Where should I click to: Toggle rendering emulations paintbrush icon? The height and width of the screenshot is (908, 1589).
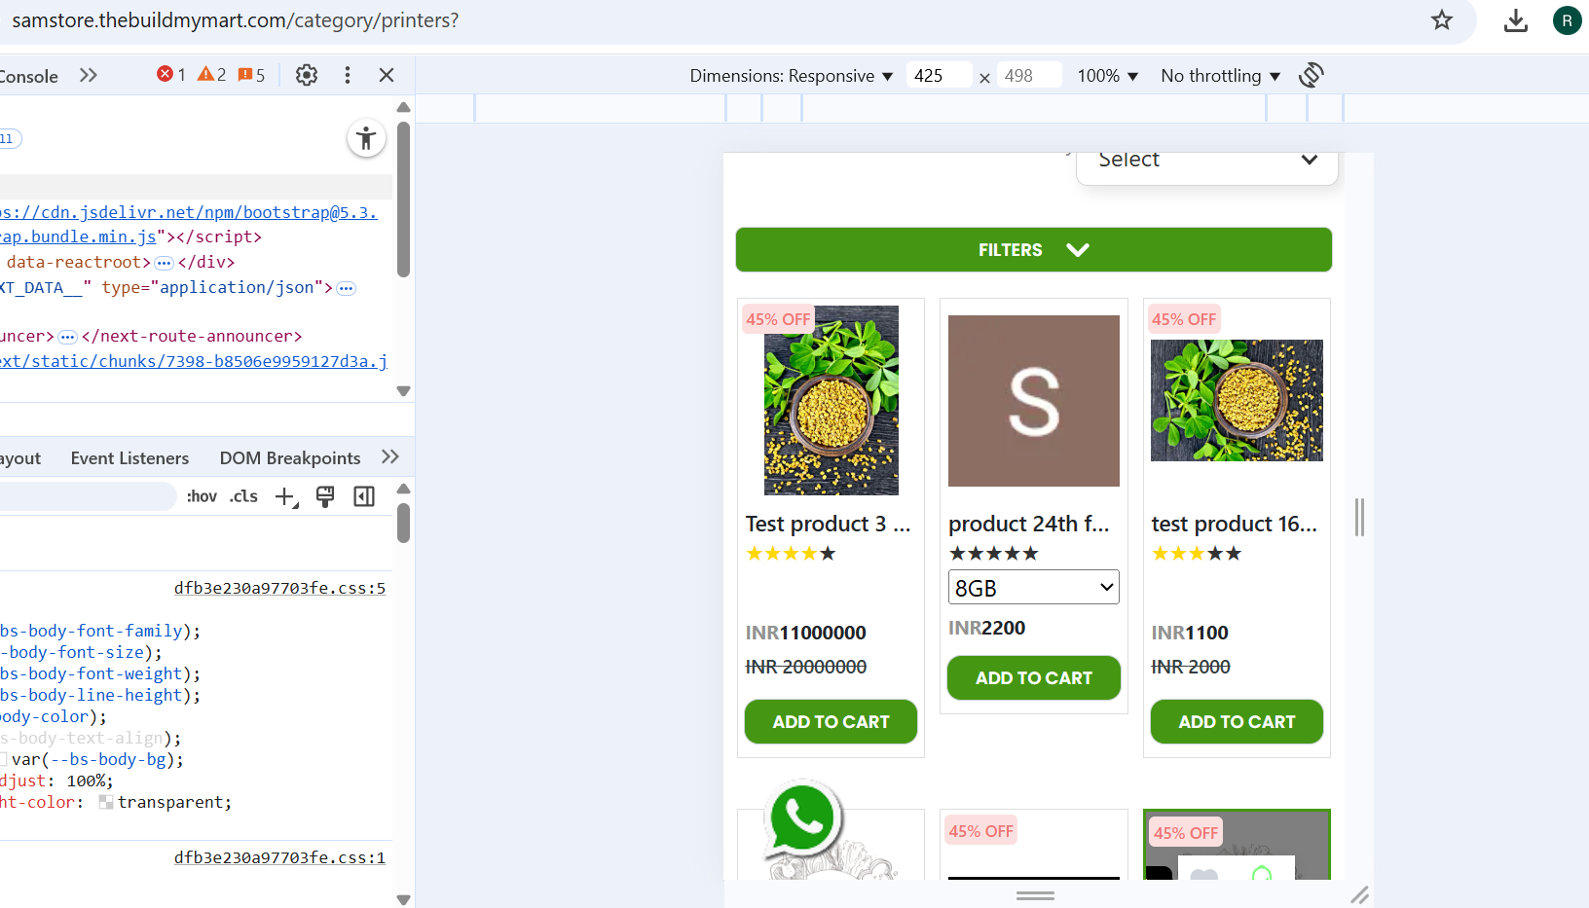(325, 497)
